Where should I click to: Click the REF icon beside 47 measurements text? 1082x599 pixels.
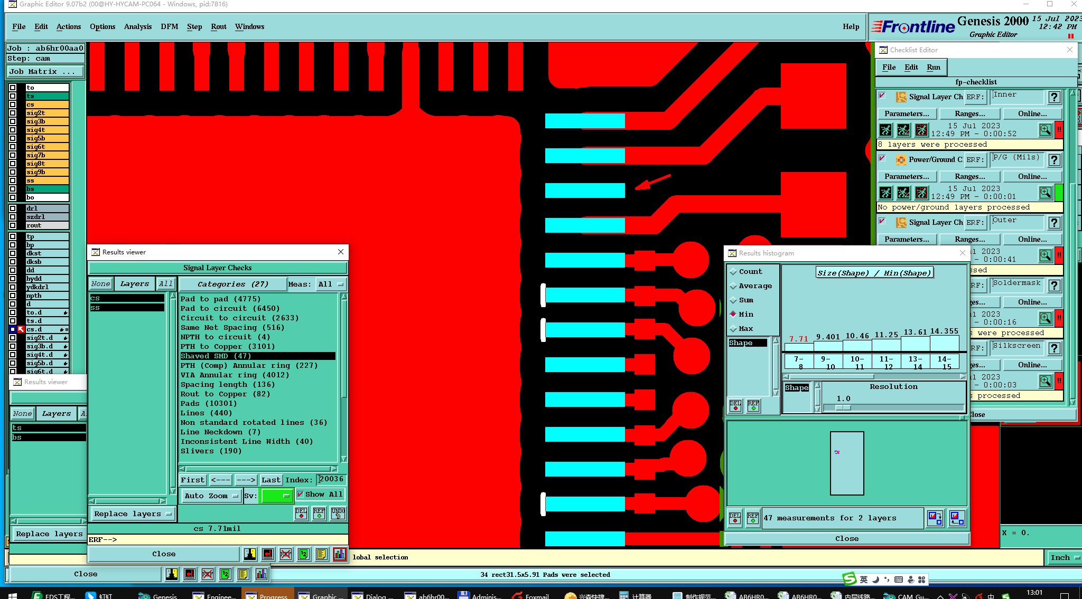point(752,518)
